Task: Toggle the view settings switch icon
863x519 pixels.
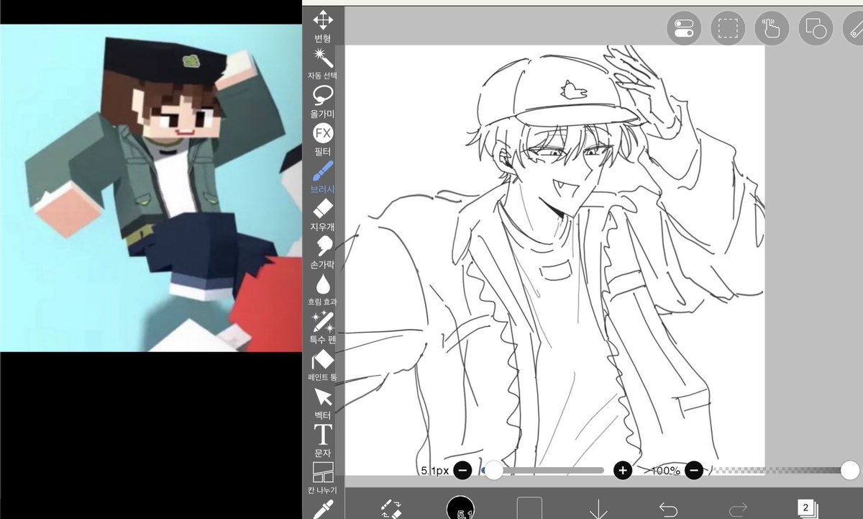Action: click(x=684, y=29)
